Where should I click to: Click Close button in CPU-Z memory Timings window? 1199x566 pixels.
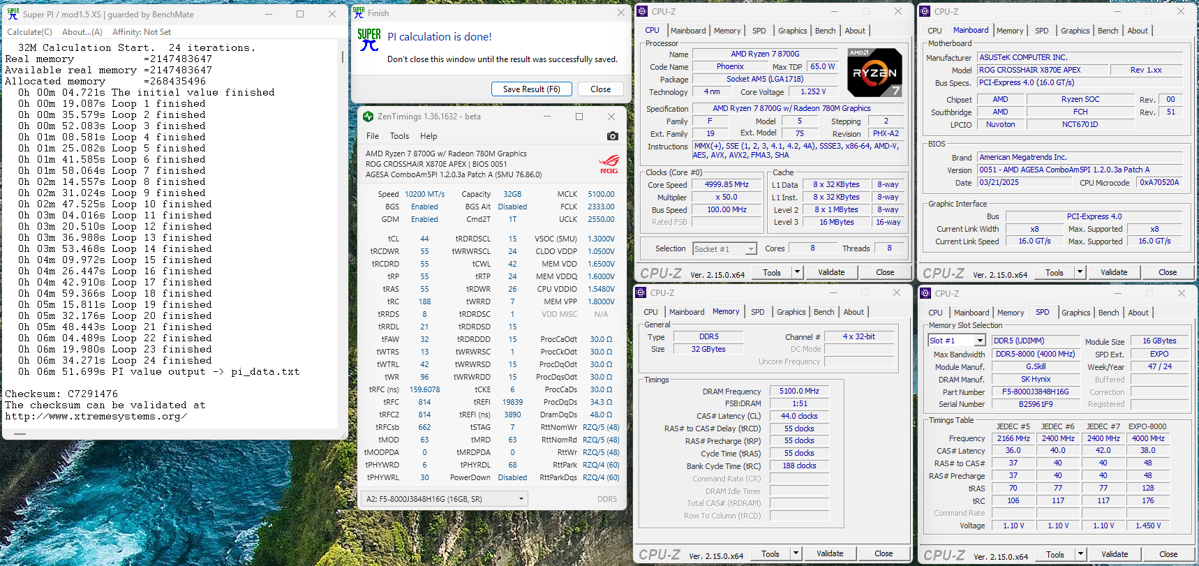[884, 553]
